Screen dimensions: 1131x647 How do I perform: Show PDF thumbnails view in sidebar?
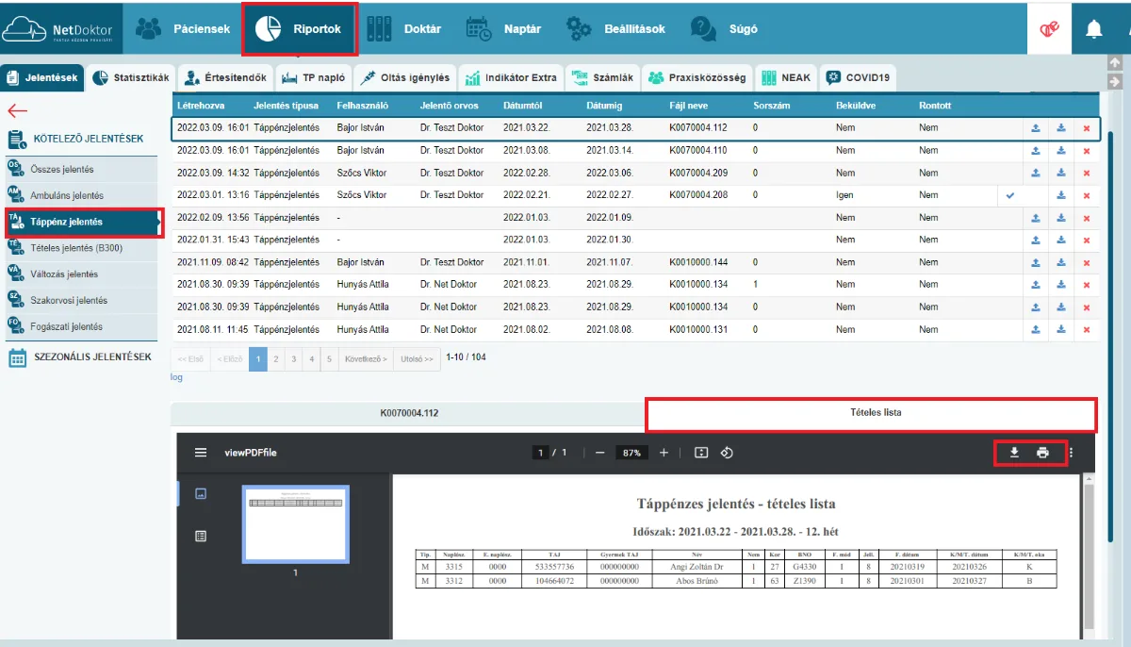coord(200,493)
